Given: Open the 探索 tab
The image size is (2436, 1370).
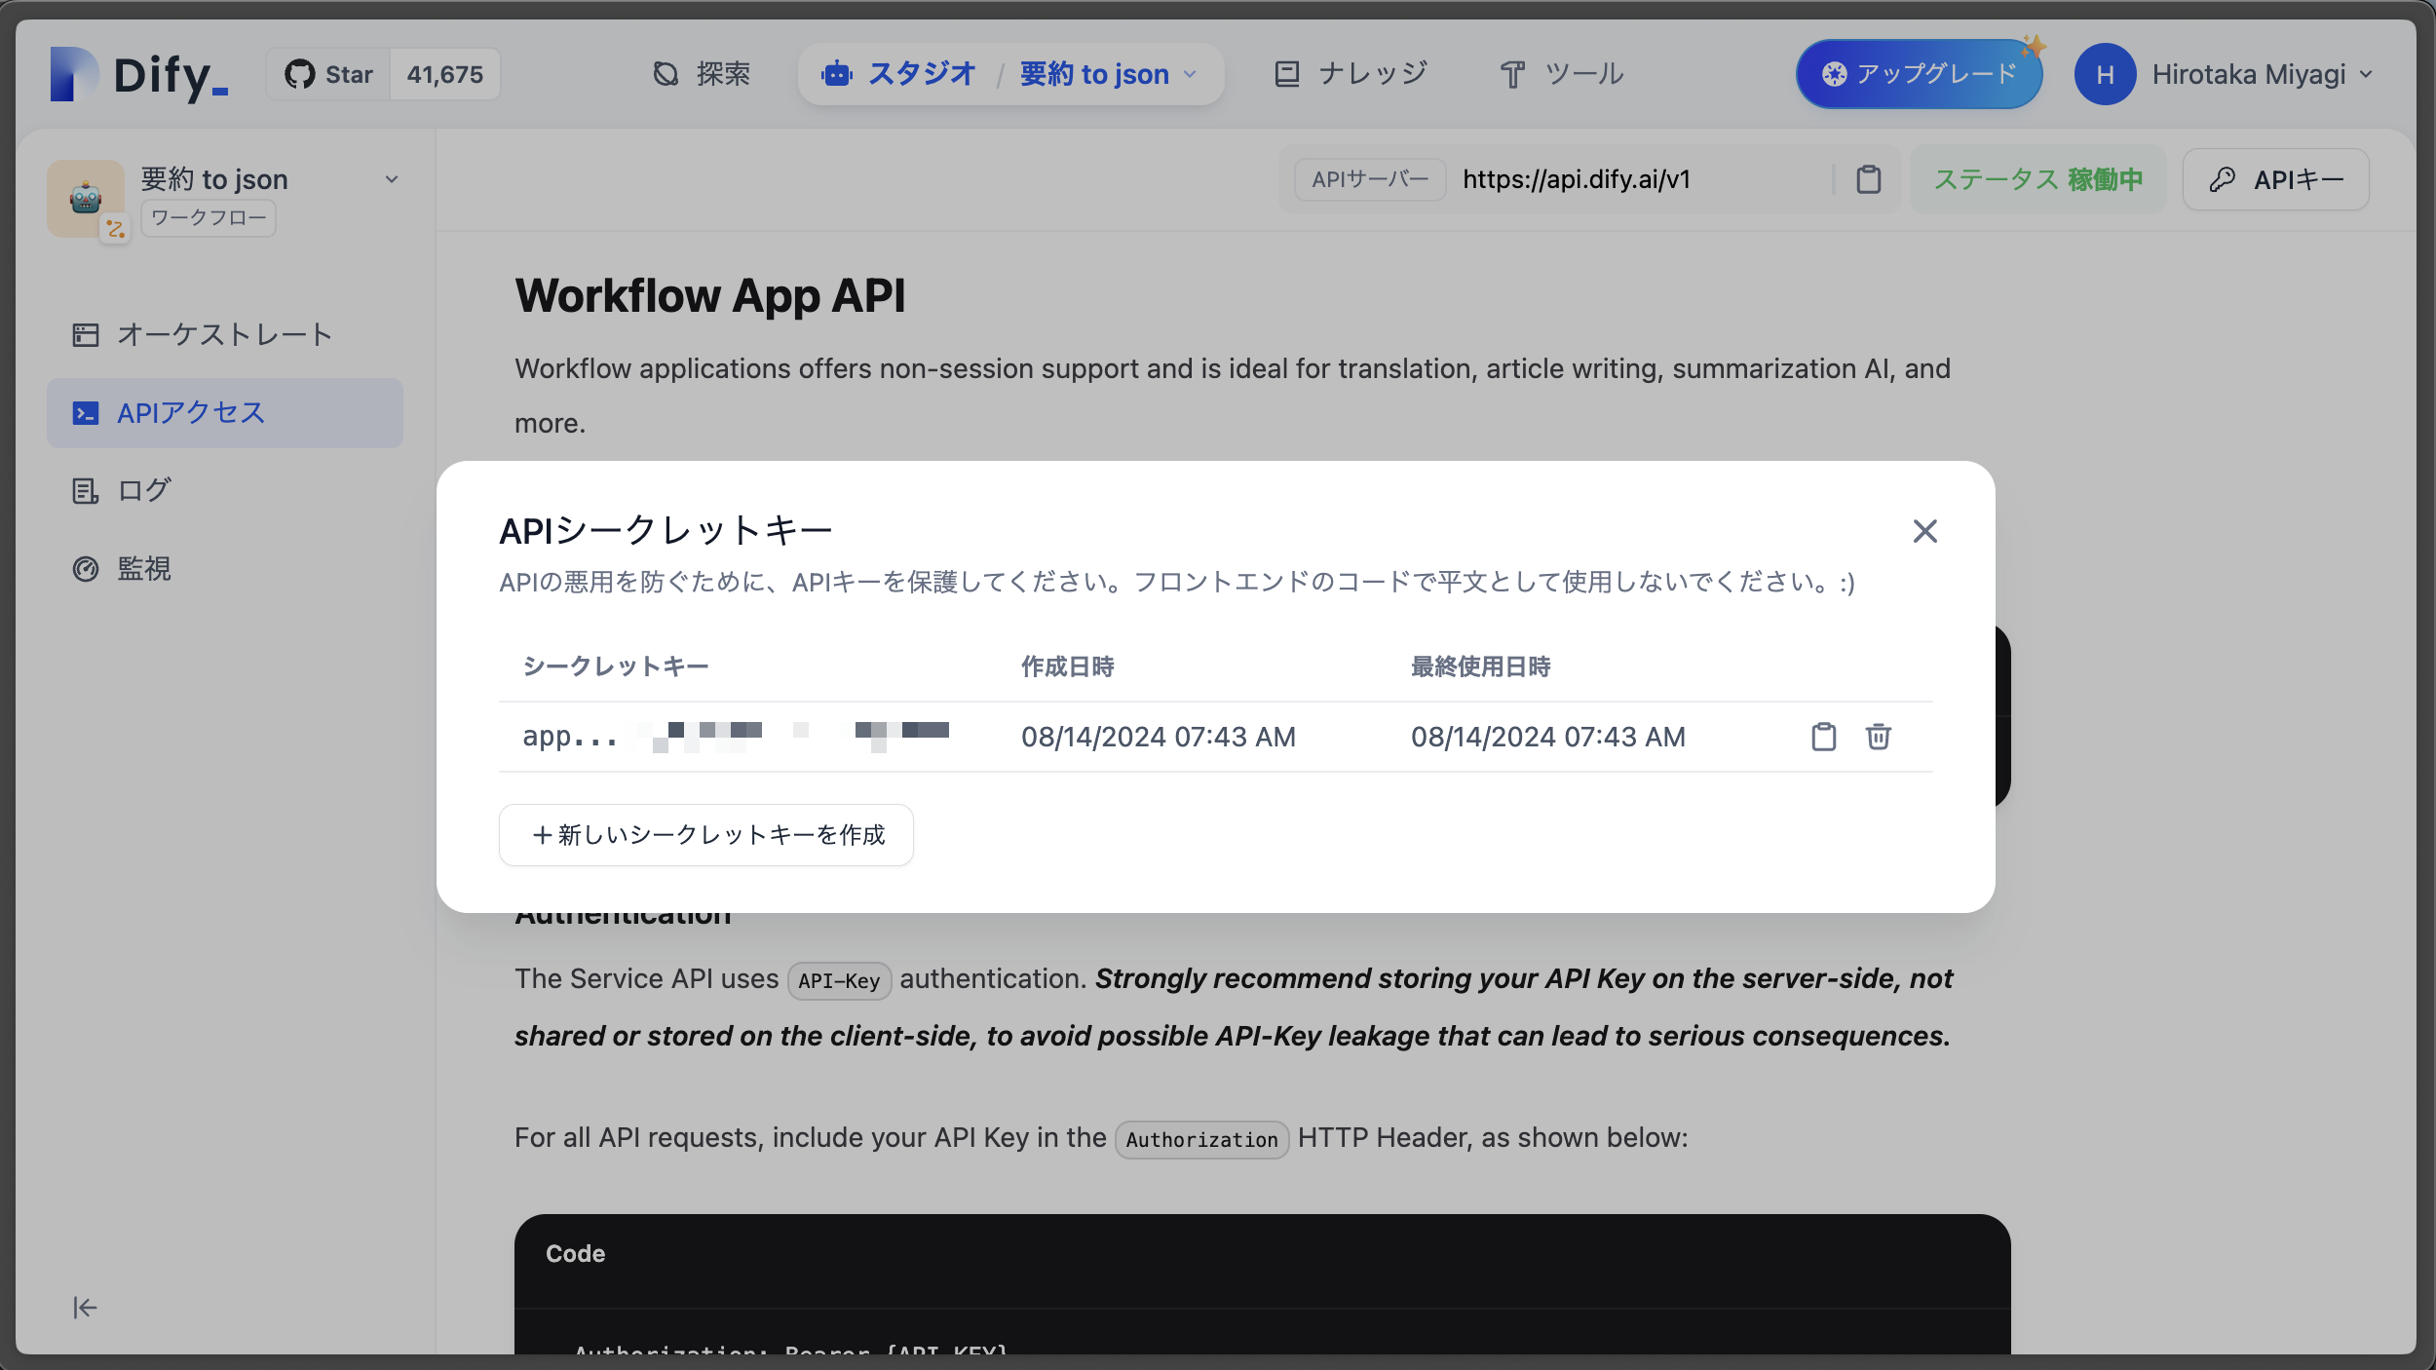Looking at the screenshot, I should 702,74.
